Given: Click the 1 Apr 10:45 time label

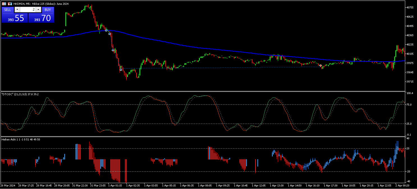Looking at the screenshot, I should 241,186.
